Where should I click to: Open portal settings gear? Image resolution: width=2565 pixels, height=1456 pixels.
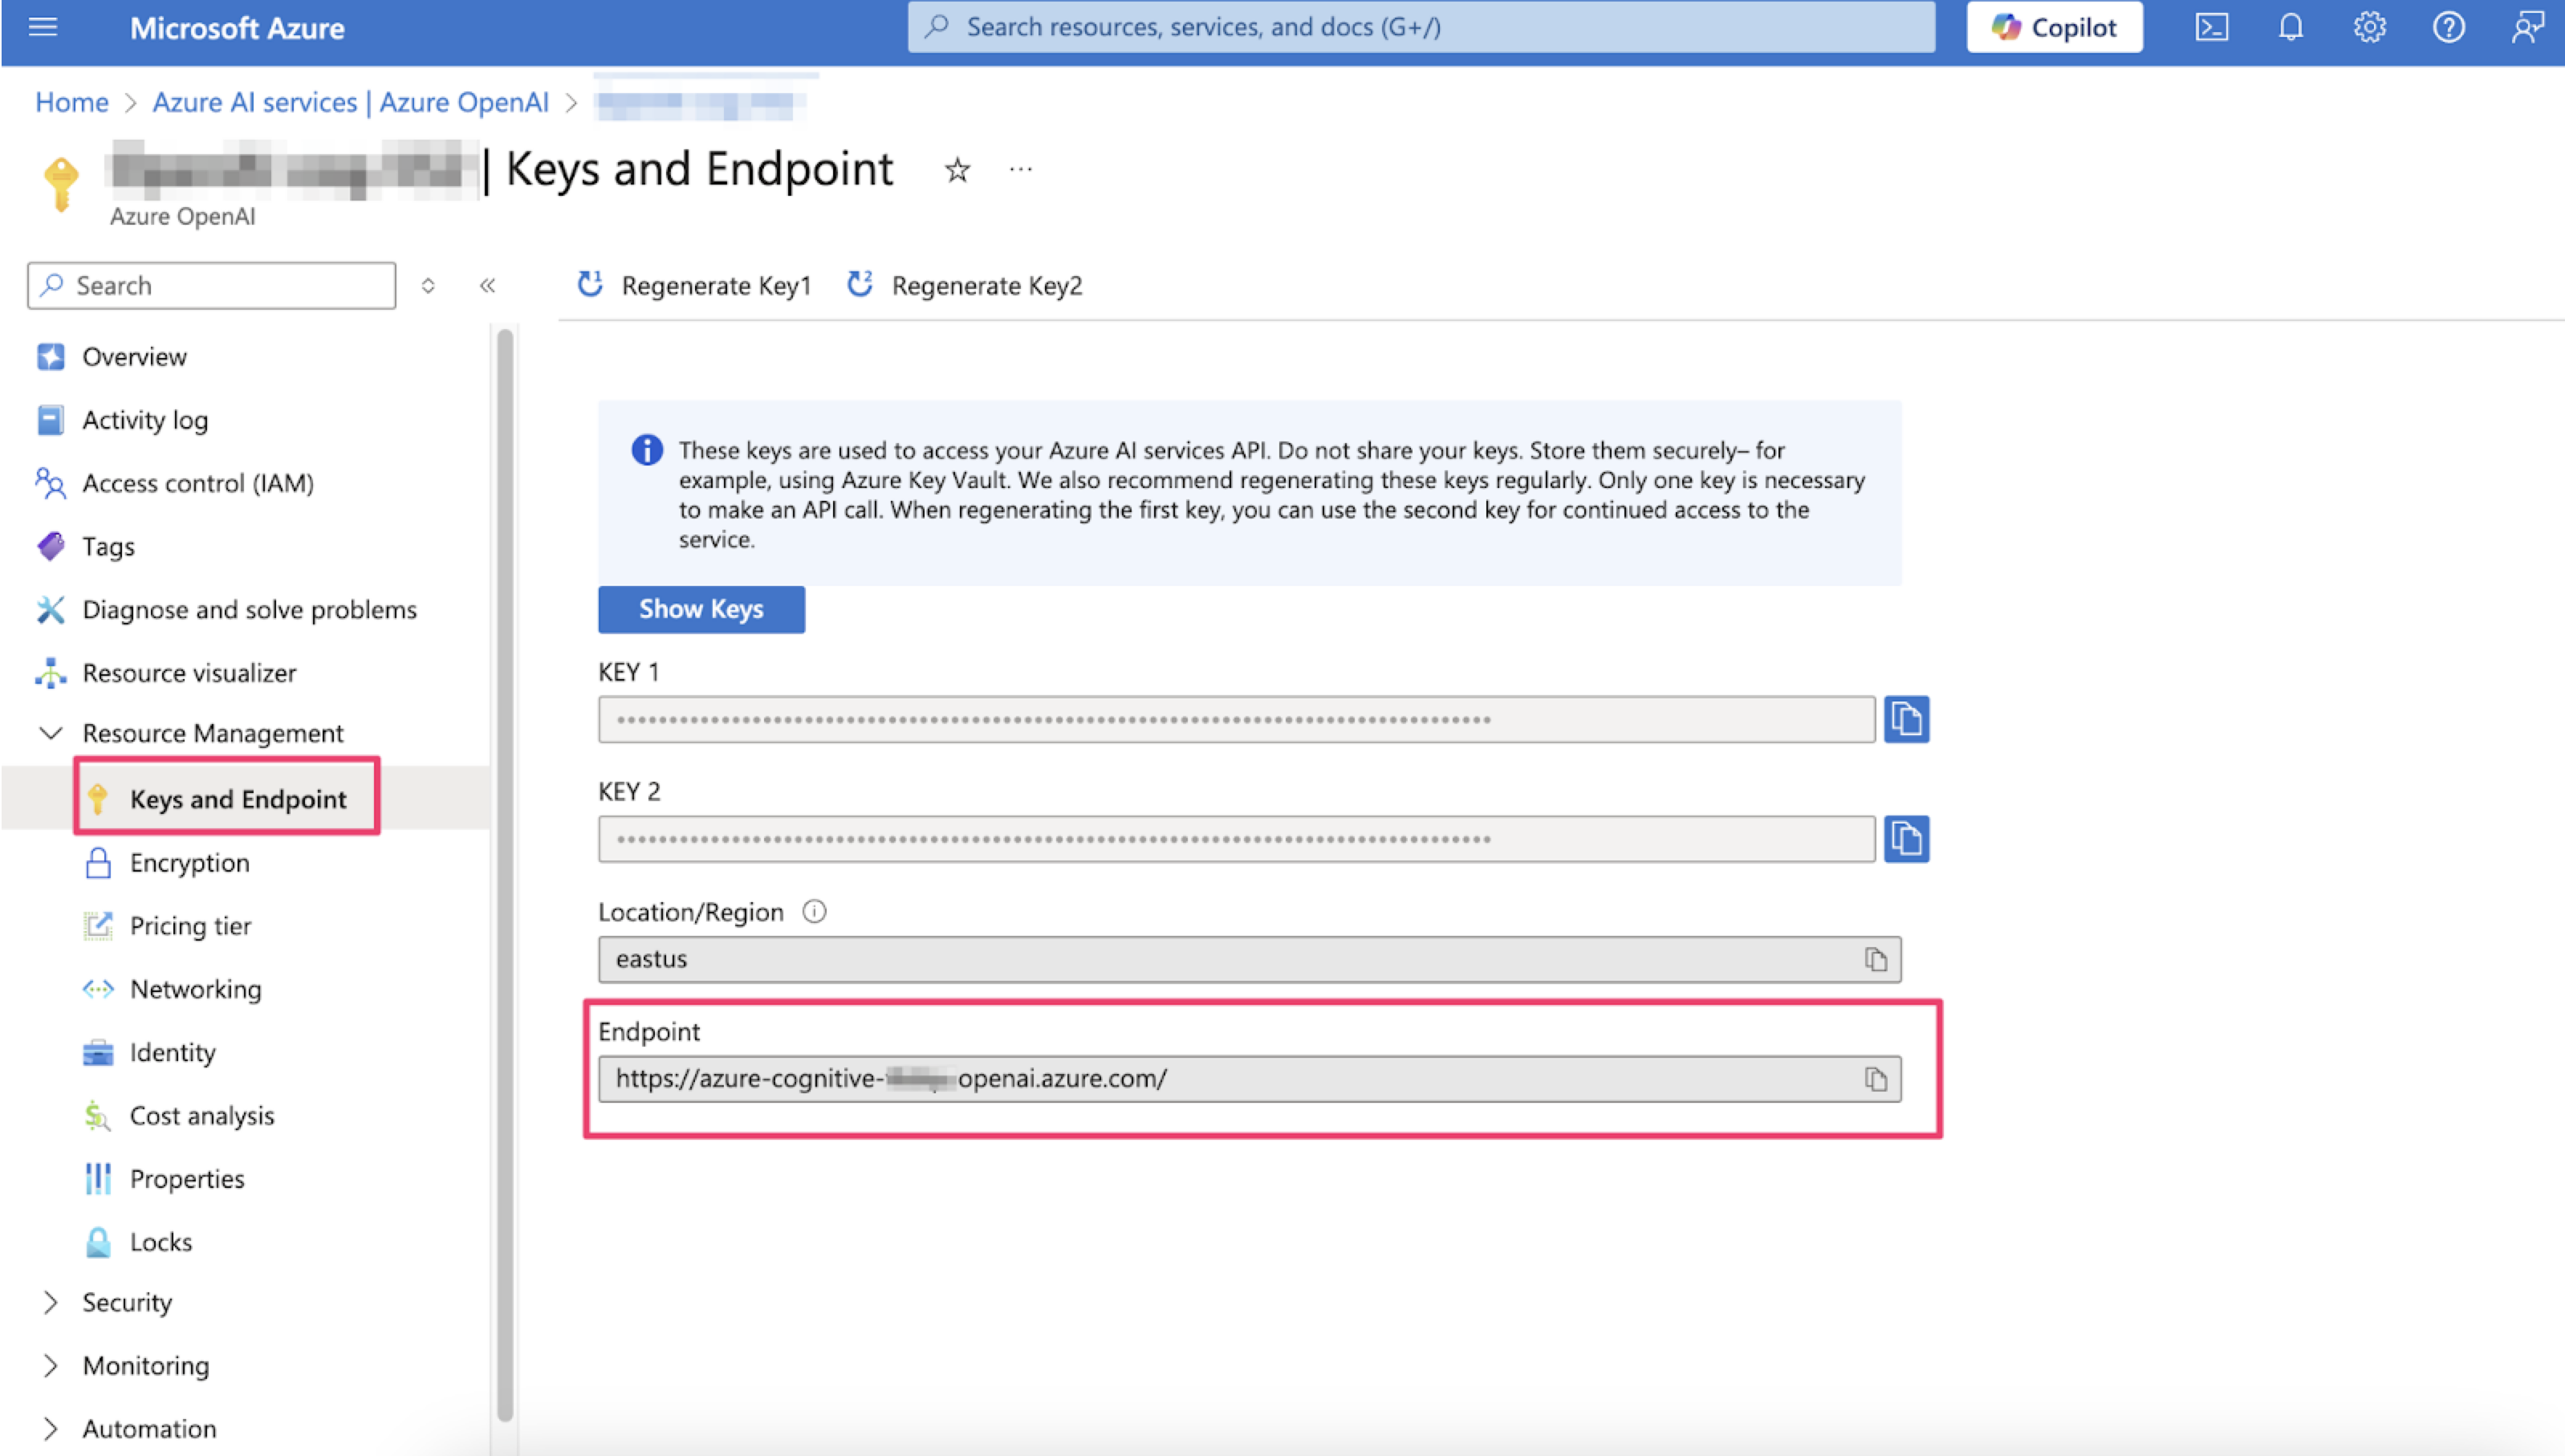pyautogui.click(x=2368, y=27)
